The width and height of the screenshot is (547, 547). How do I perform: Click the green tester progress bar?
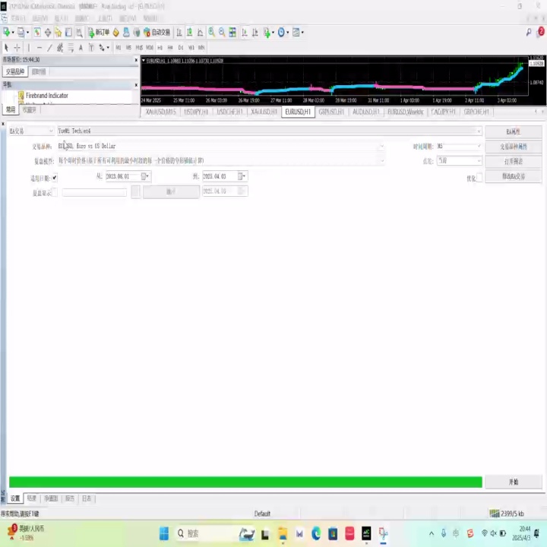tap(245, 482)
